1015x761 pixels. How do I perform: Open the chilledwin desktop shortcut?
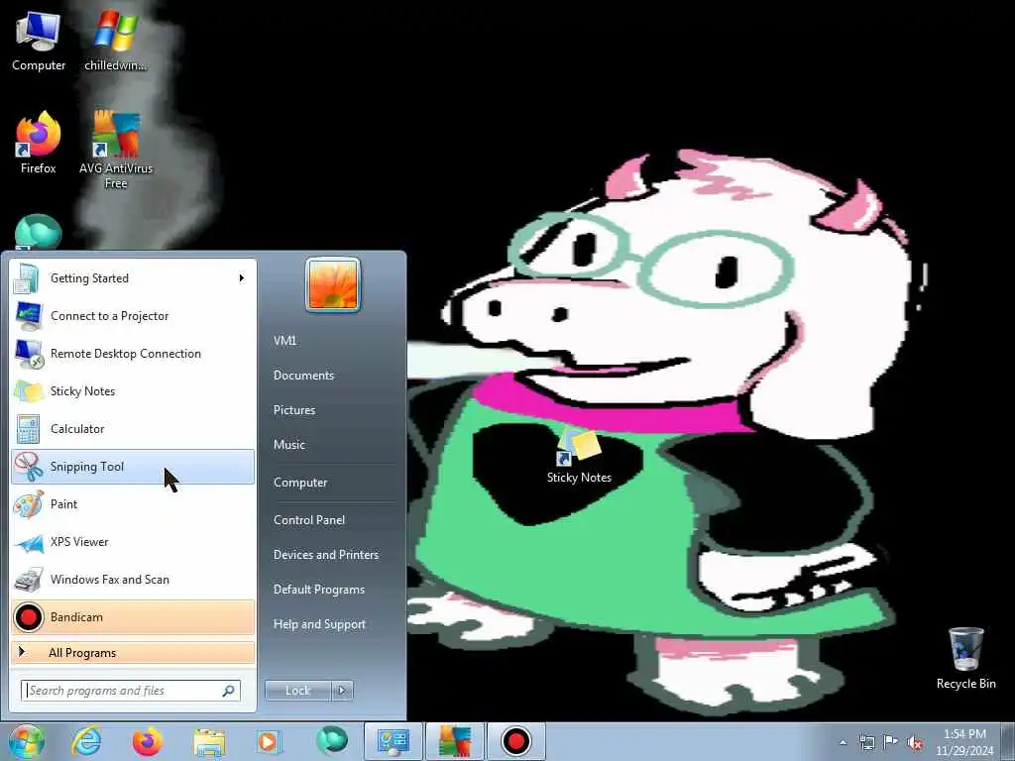(116, 40)
